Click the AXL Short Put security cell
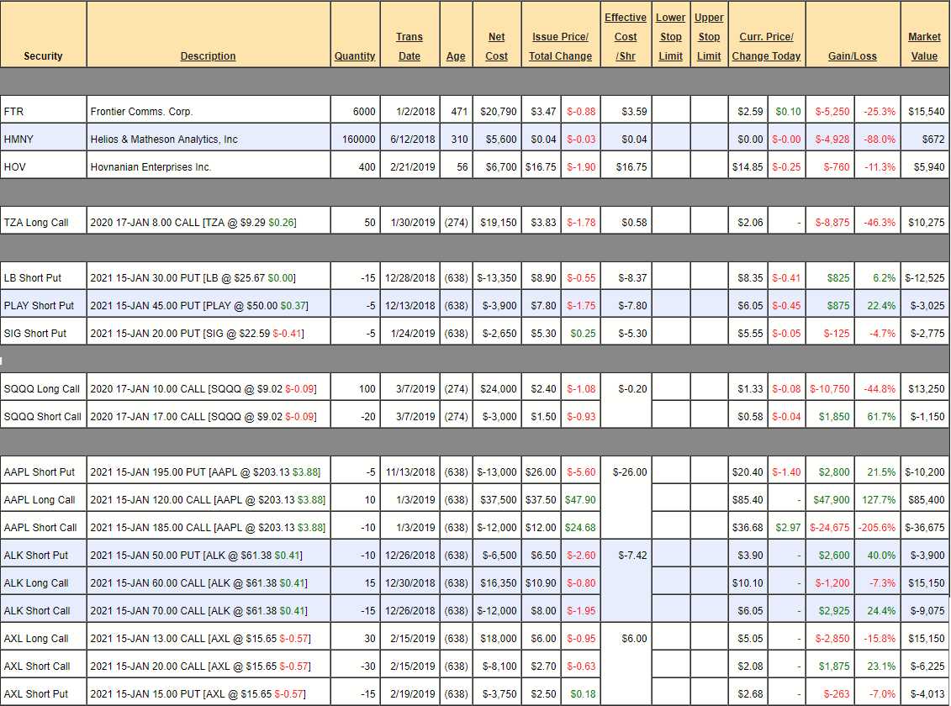 pyautogui.click(x=44, y=693)
